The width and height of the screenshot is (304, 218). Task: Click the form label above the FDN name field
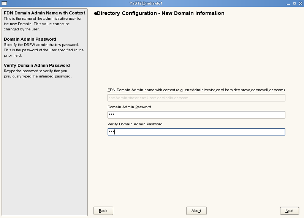click(x=196, y=90)
